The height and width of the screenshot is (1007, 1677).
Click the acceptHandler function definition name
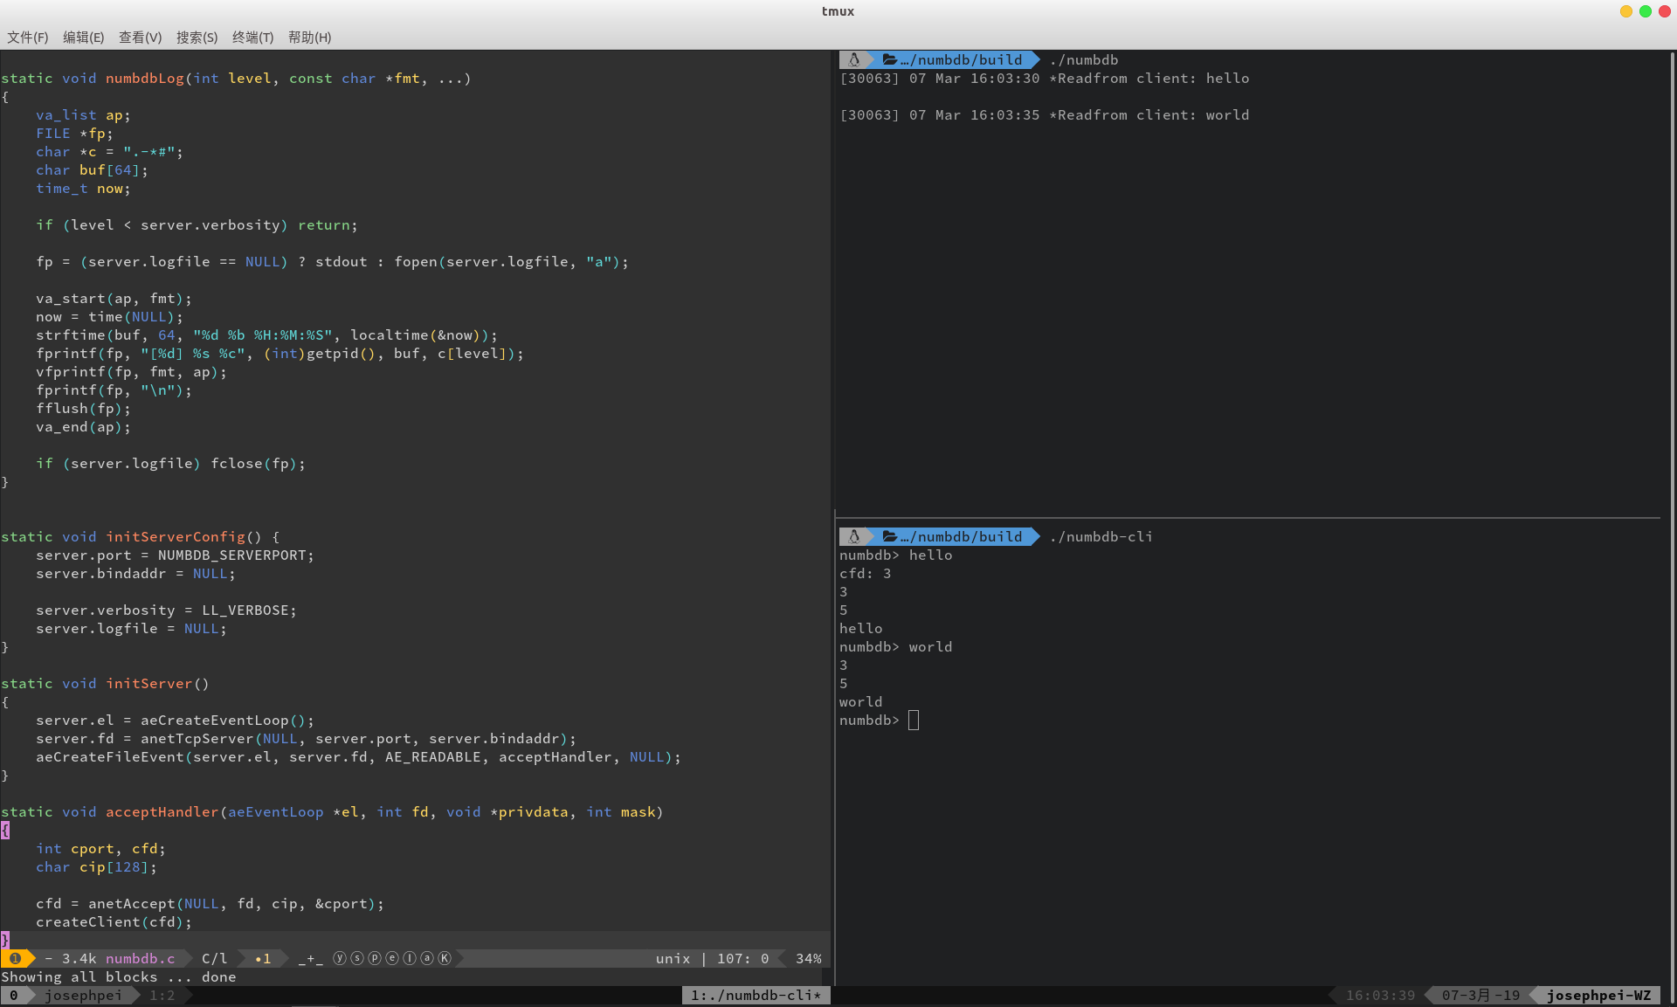[162, 812]
